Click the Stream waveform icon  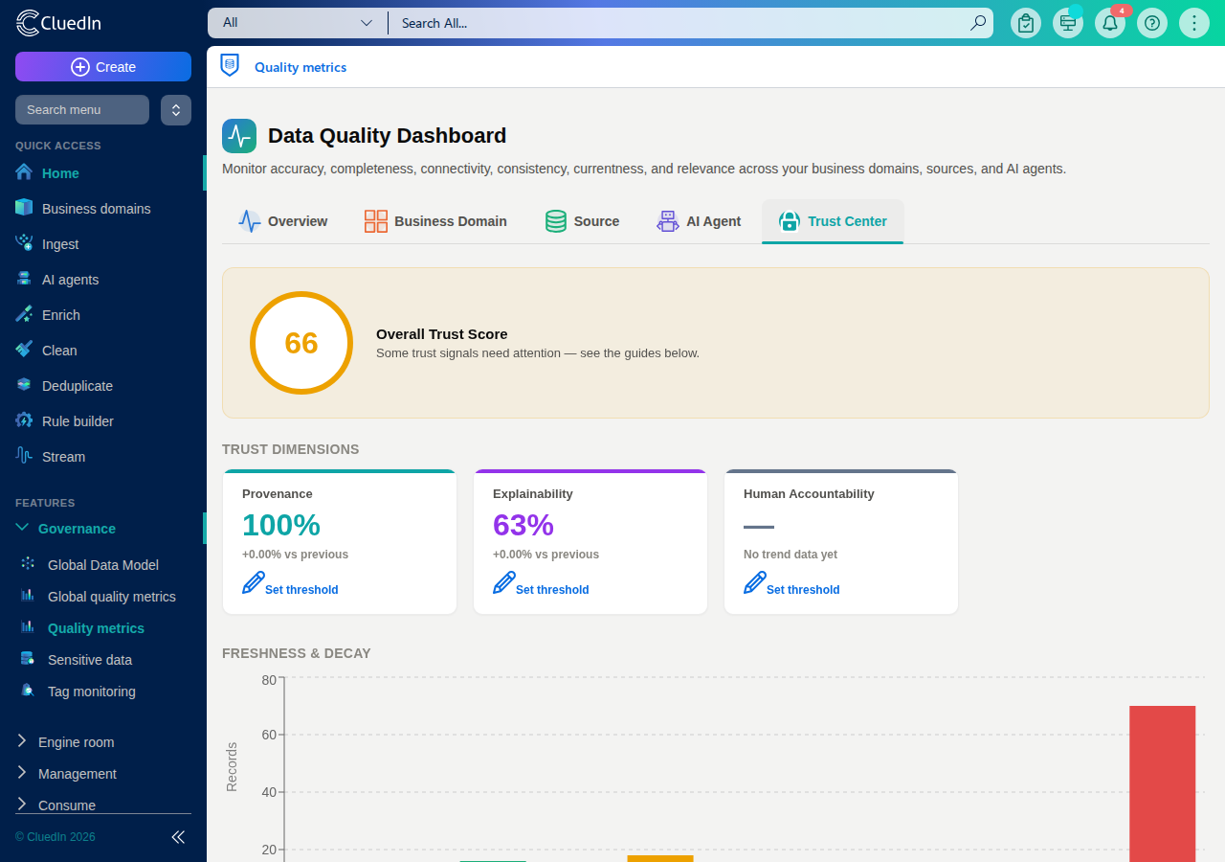[x=24, y=456]
